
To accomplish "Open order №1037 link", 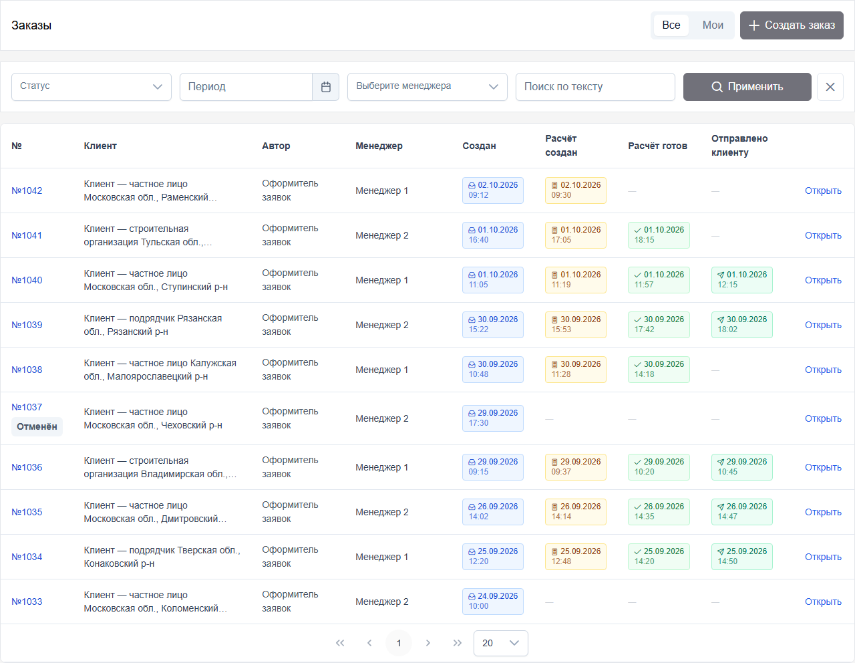I will pyautogui.click(x=27, y=407).
